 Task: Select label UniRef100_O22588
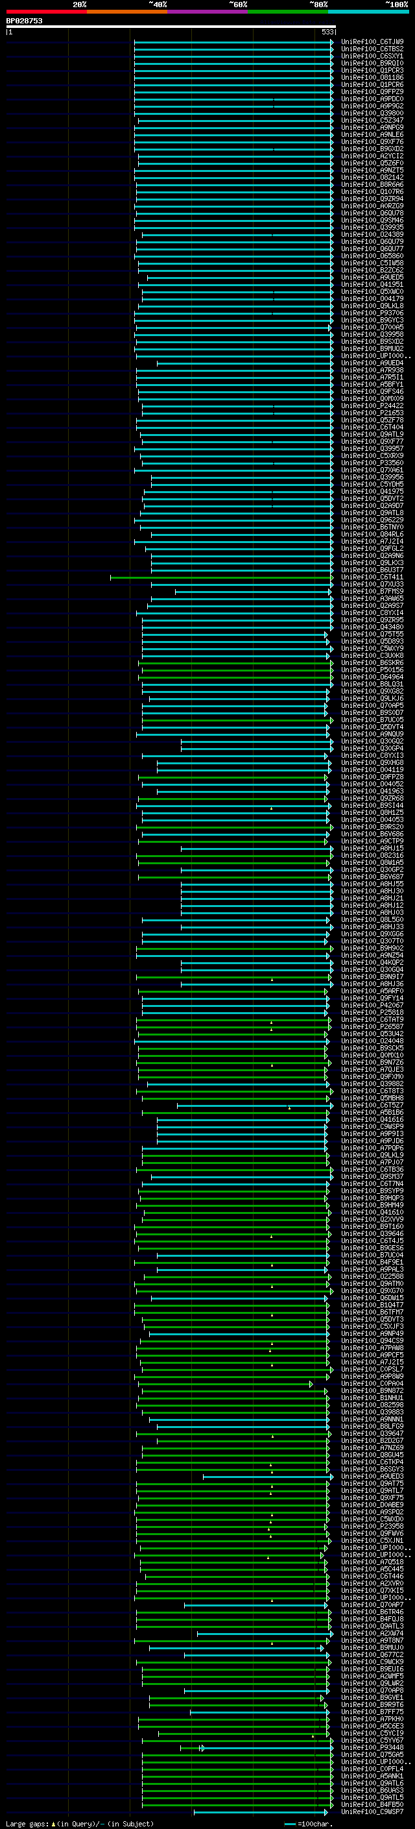(x=372, y=1277)
